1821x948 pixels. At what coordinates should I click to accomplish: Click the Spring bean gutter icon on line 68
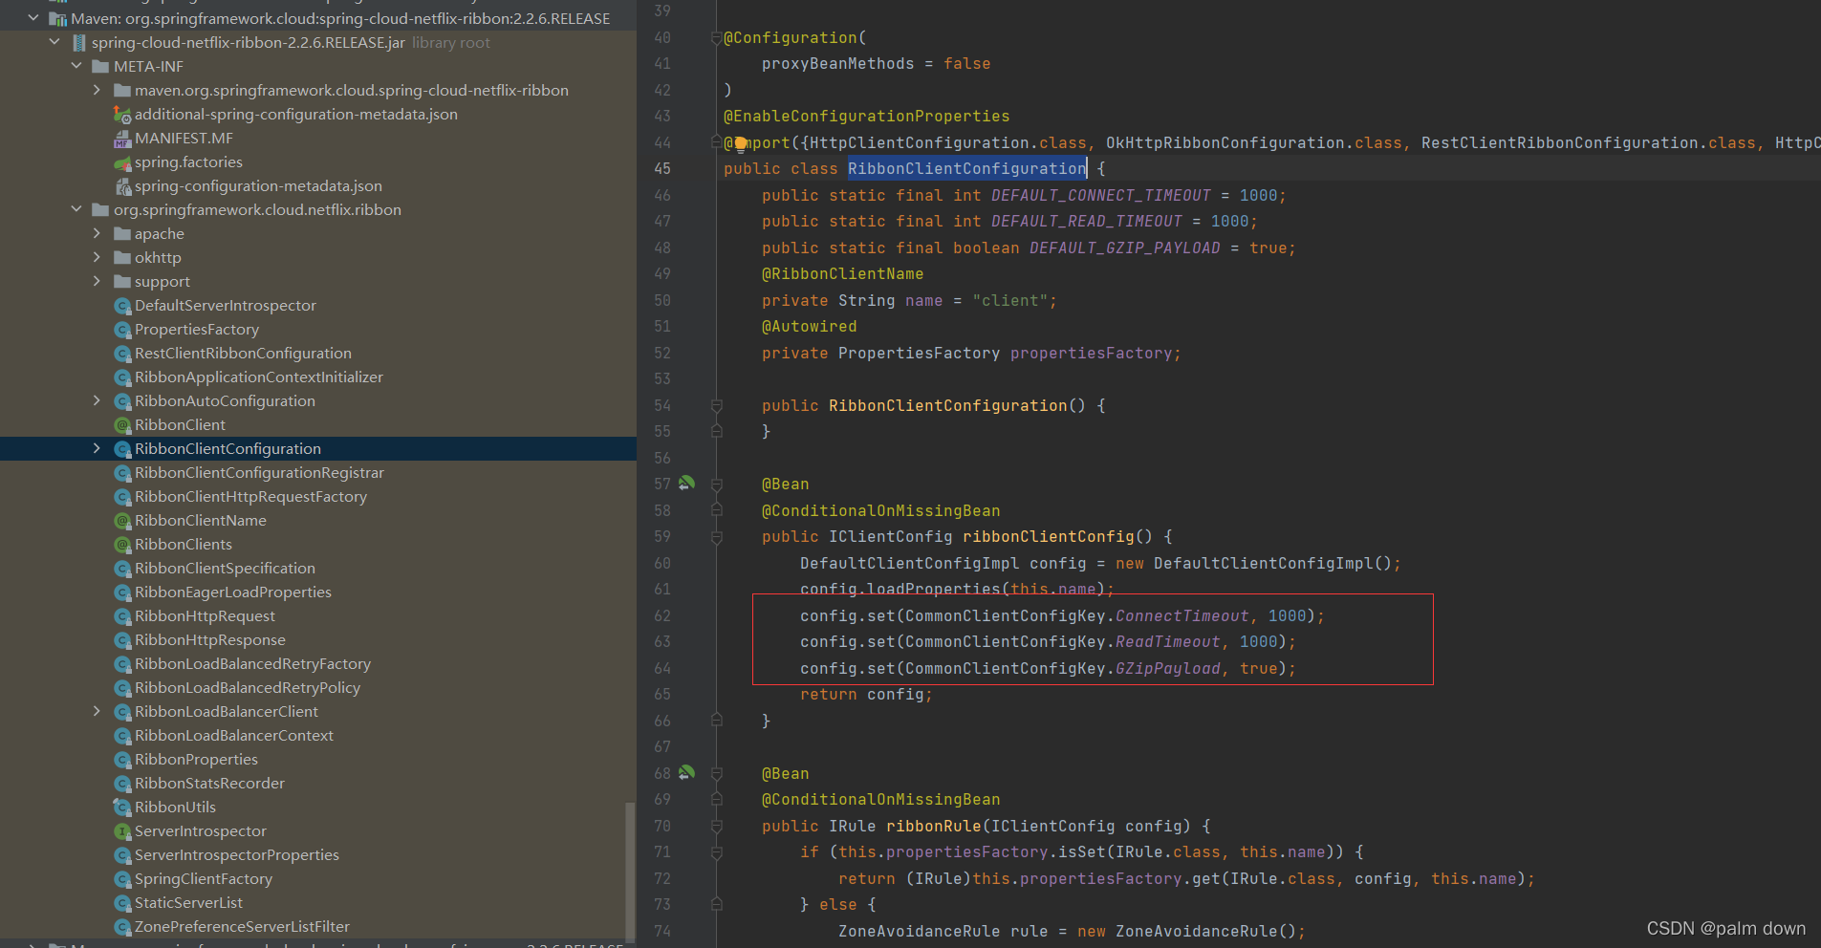[x=686, y=773]
